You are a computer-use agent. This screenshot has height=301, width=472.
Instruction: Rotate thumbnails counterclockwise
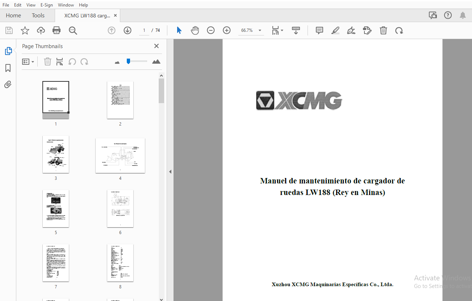pos(72,62)
